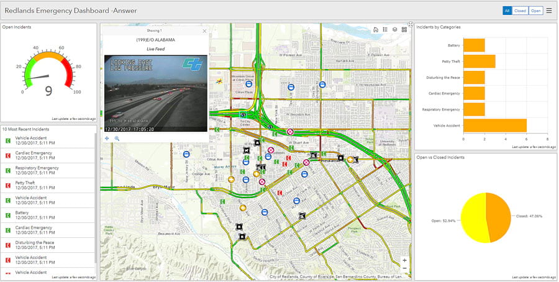Select the Battery incident in the recent list

click(x=48, y=216)
